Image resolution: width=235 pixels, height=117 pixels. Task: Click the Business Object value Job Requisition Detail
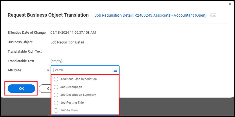pos(67,42)
